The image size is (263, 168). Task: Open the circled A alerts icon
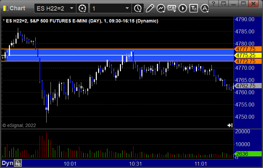pyautogui.click(x=205, y=8)
